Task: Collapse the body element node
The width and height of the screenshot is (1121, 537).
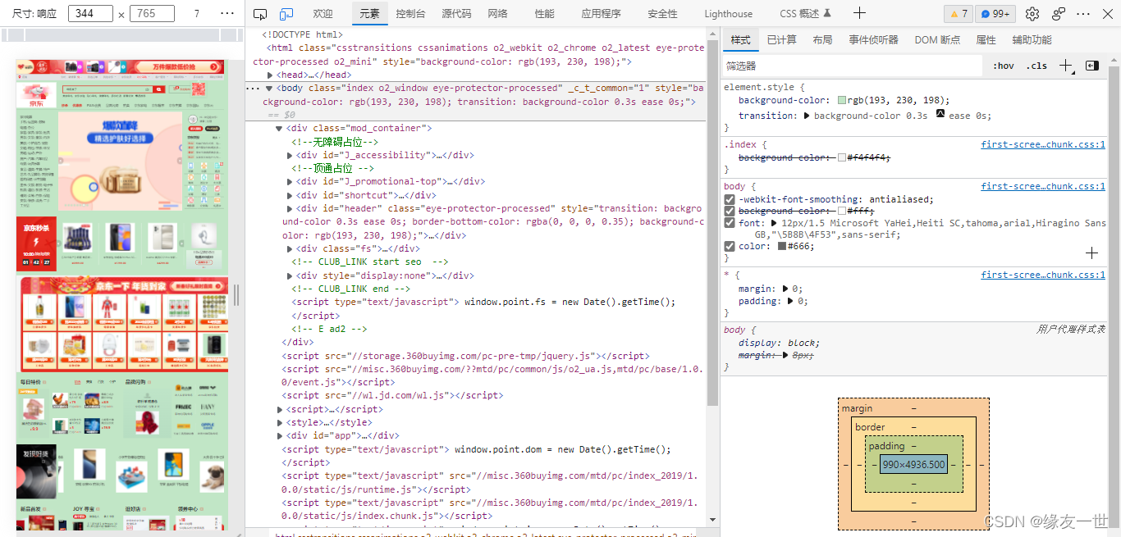Action: 270,89
